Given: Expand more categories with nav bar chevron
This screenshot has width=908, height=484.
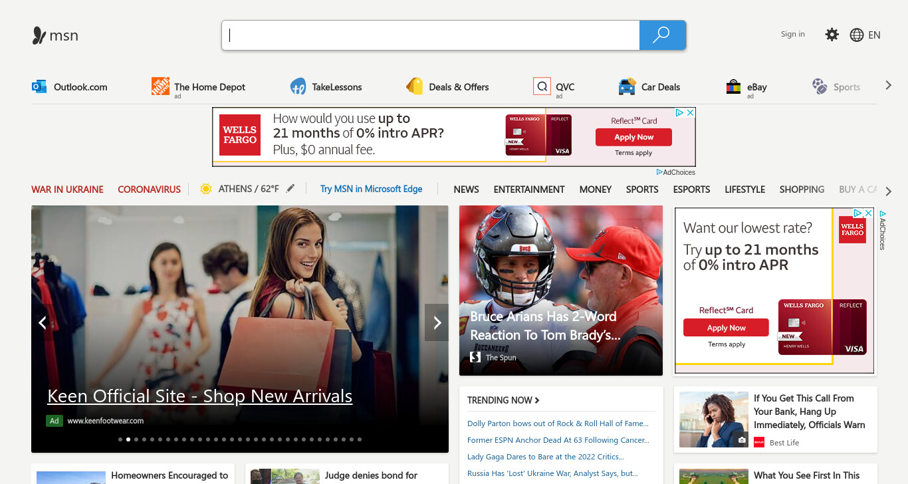Looking at the screenshot, I should tap(889, 191).
